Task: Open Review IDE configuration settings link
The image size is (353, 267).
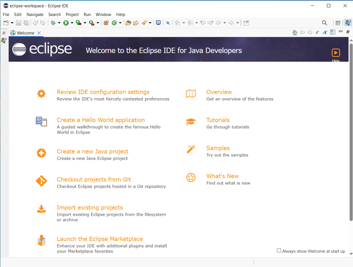Action: click(x=103, y=92)
